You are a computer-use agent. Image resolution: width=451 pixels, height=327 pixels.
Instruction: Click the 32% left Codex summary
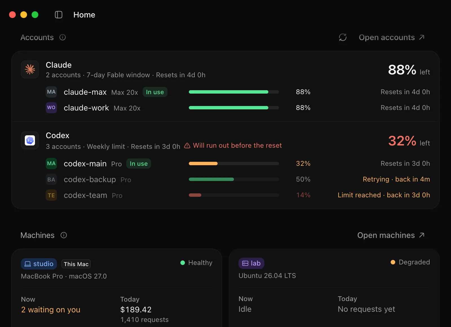(x=409, y=141)
